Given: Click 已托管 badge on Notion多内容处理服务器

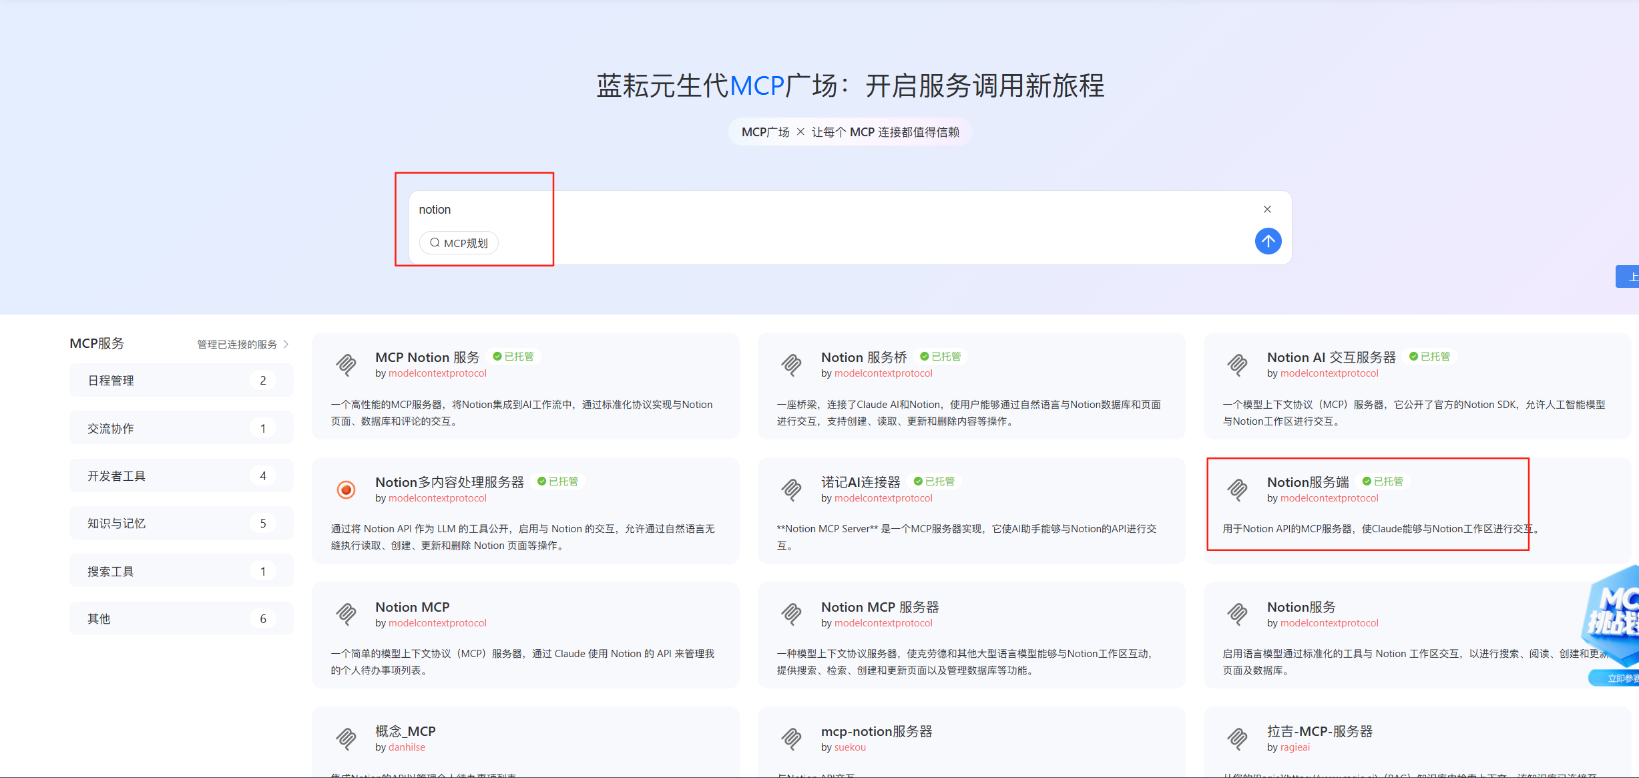Looking at the screenshot, I should pyautogui.click(x=558, y=481).
